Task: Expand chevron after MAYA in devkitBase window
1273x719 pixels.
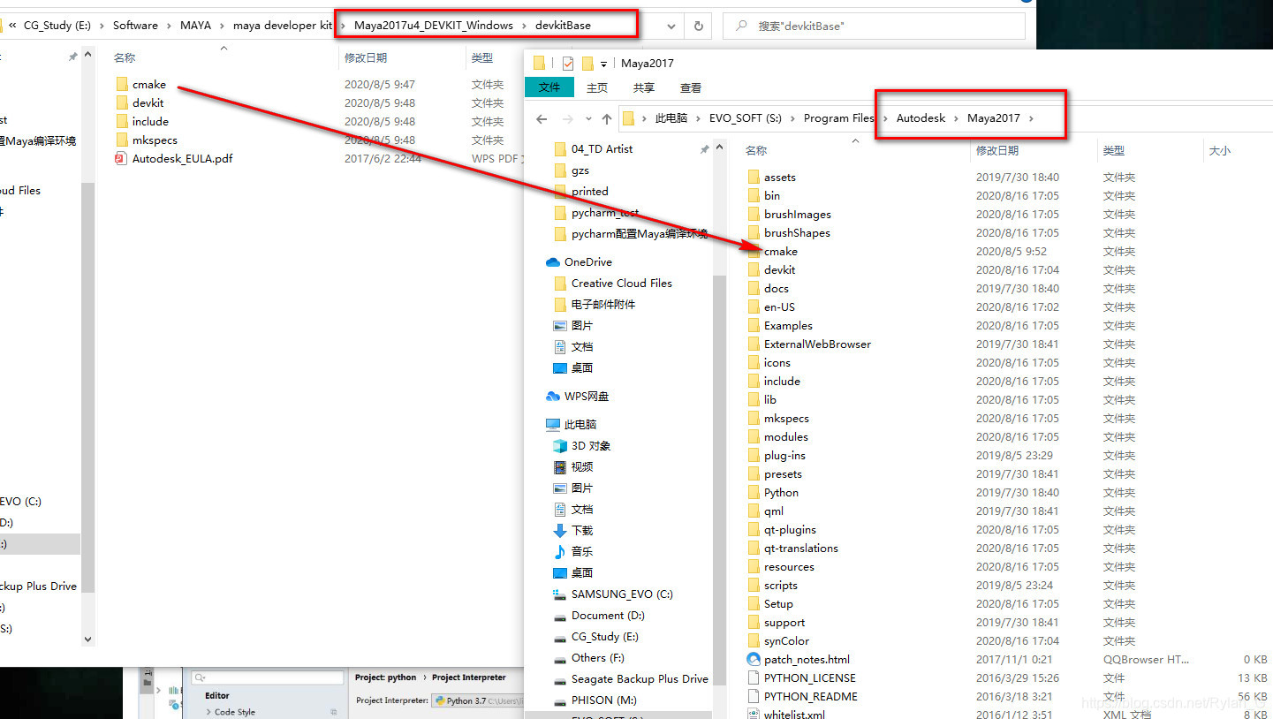Action: tap(222, 26)
